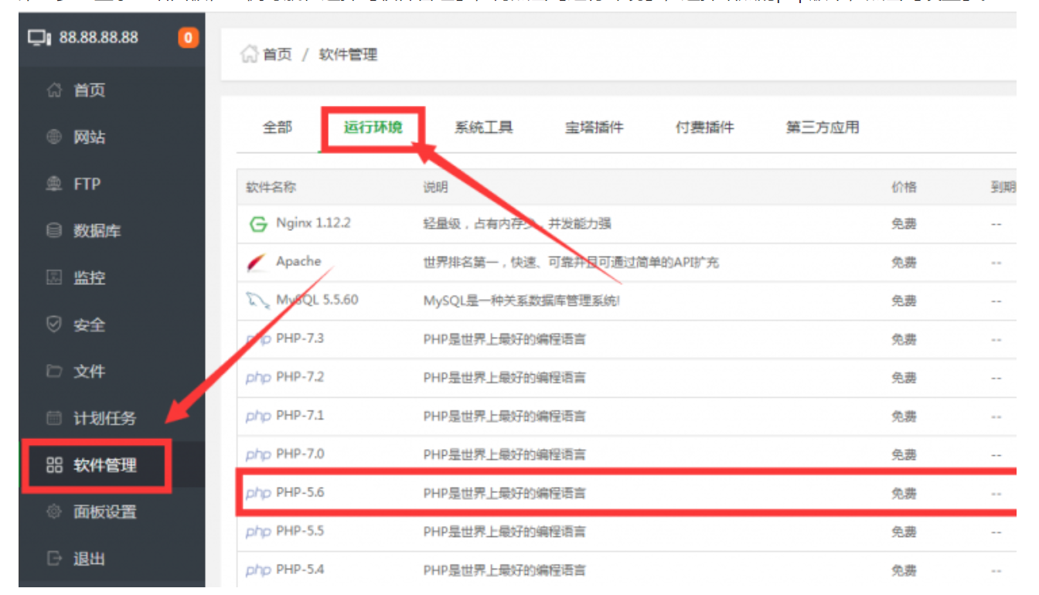Click the gear icon for 面板设置

pyautogui.click(x=54, y=512)
